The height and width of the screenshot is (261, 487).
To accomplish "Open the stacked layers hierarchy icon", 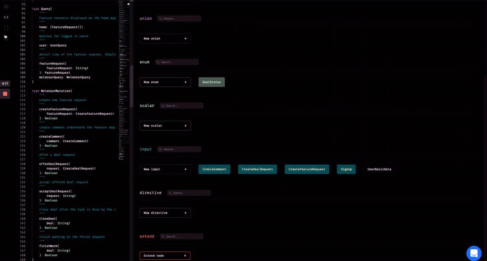I will coord(6,38).
